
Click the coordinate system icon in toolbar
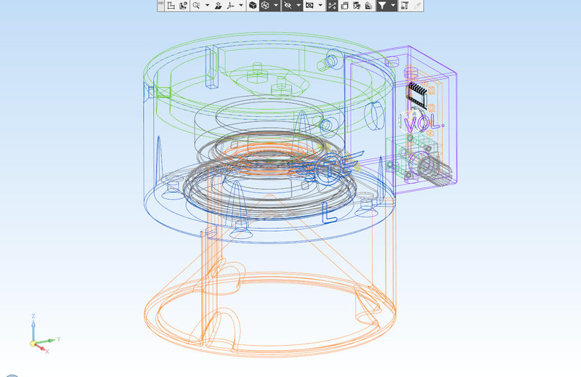[171, 6]
